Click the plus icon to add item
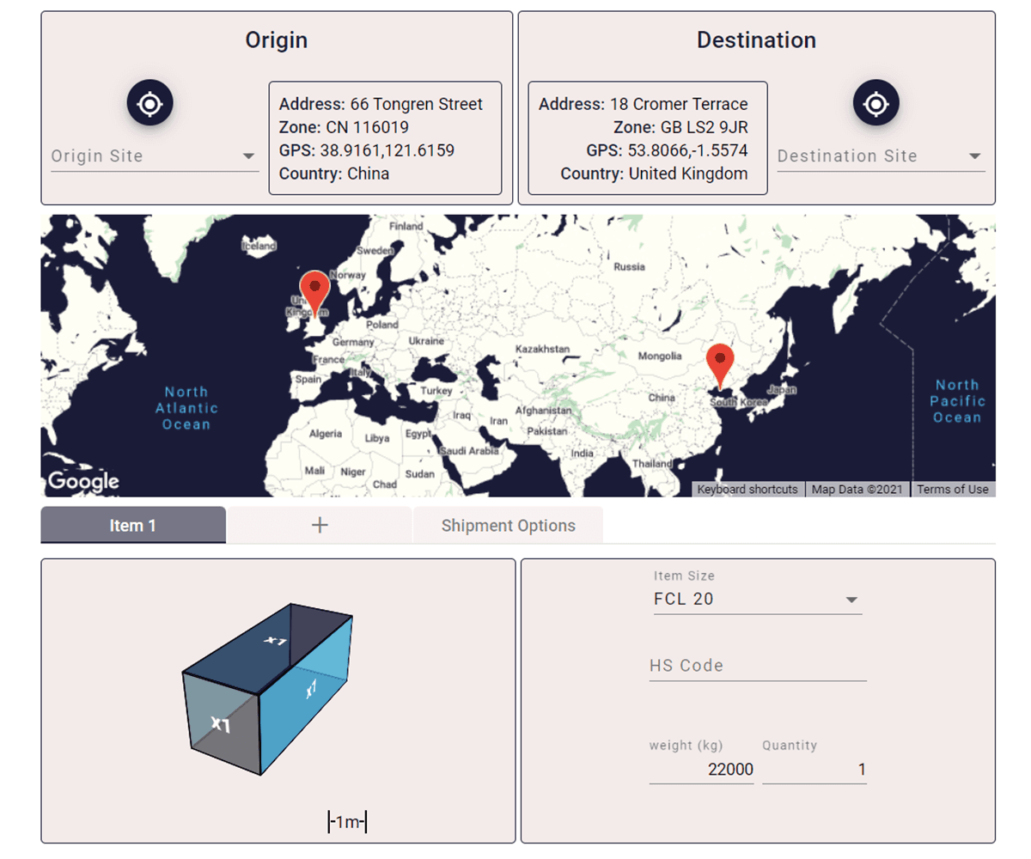This screenshot has width=1031, height=859. tap(320, 526)
